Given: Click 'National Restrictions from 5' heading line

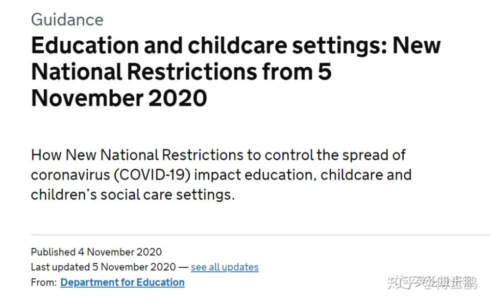Looking at the screenshot, I should pos(181,72).
